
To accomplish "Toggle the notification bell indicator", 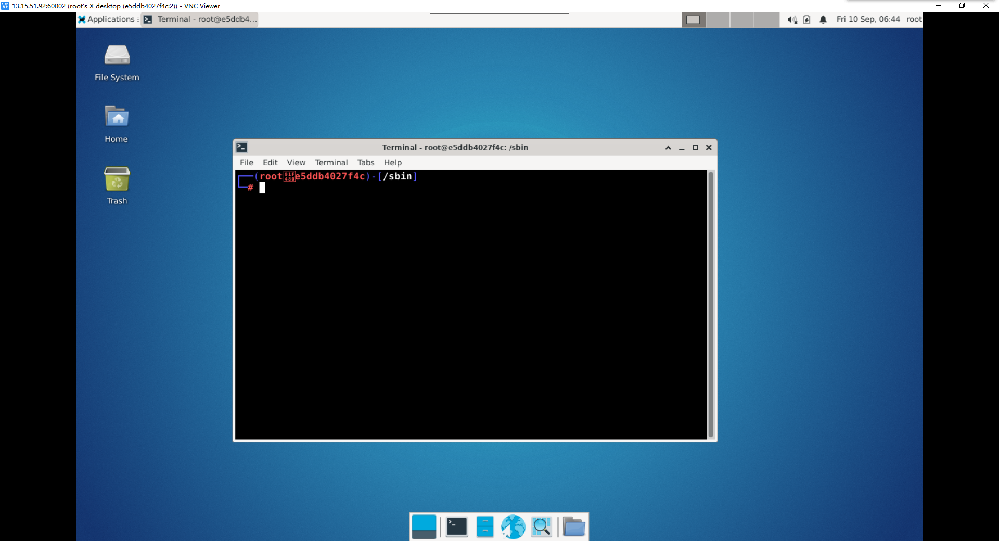I will coord(823,19).
